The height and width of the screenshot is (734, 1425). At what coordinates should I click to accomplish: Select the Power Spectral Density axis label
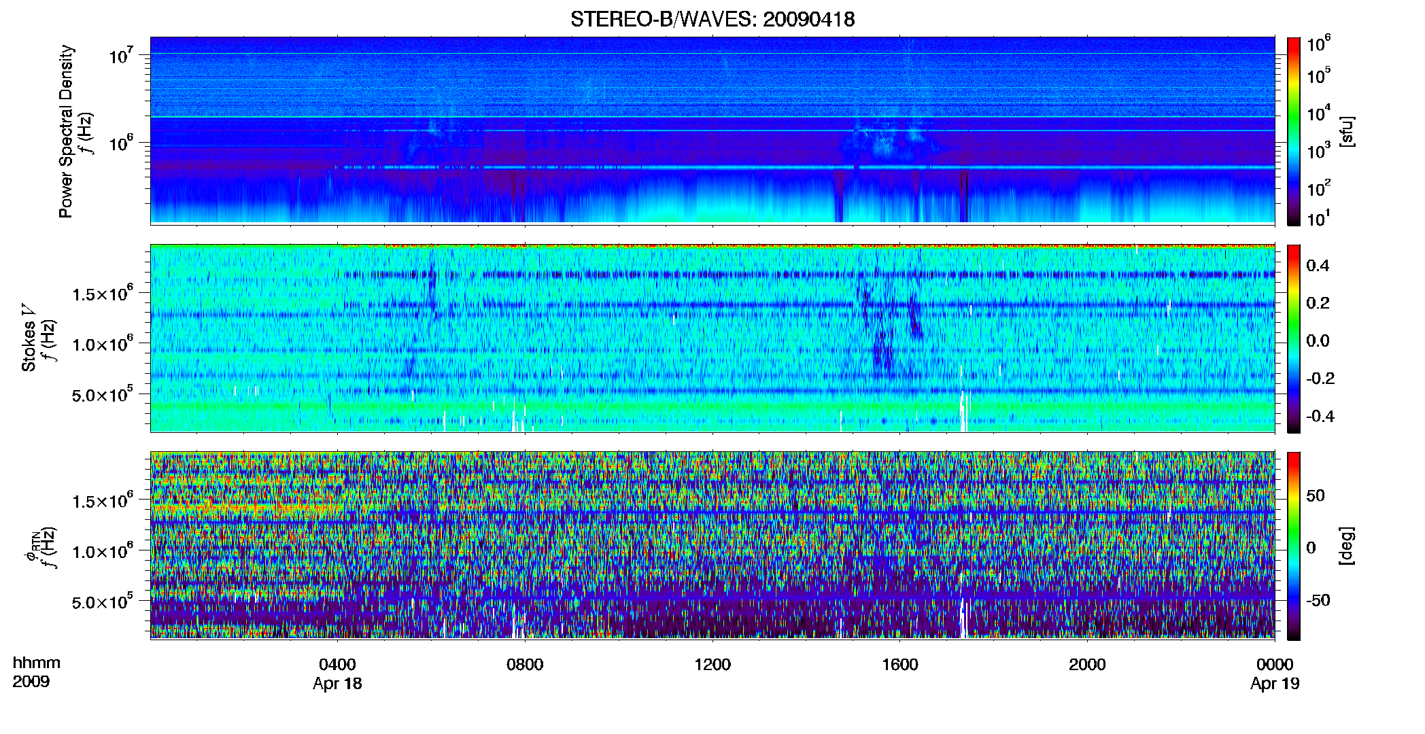pos(66,131)
